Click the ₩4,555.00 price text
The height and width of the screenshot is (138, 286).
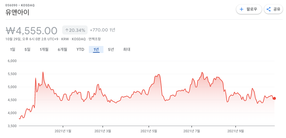[32, 31]
